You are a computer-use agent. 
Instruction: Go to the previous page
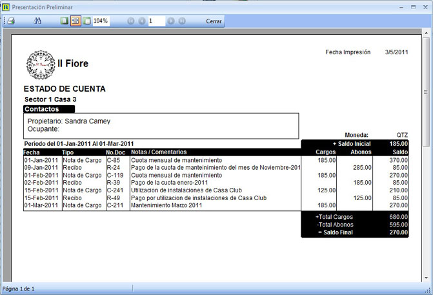(x=142, y=21)
